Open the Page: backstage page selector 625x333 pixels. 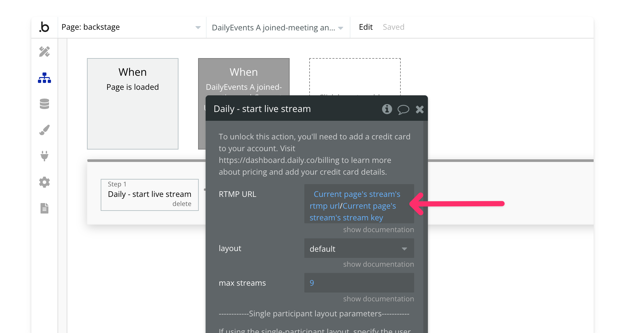click(x=131, y=27)
